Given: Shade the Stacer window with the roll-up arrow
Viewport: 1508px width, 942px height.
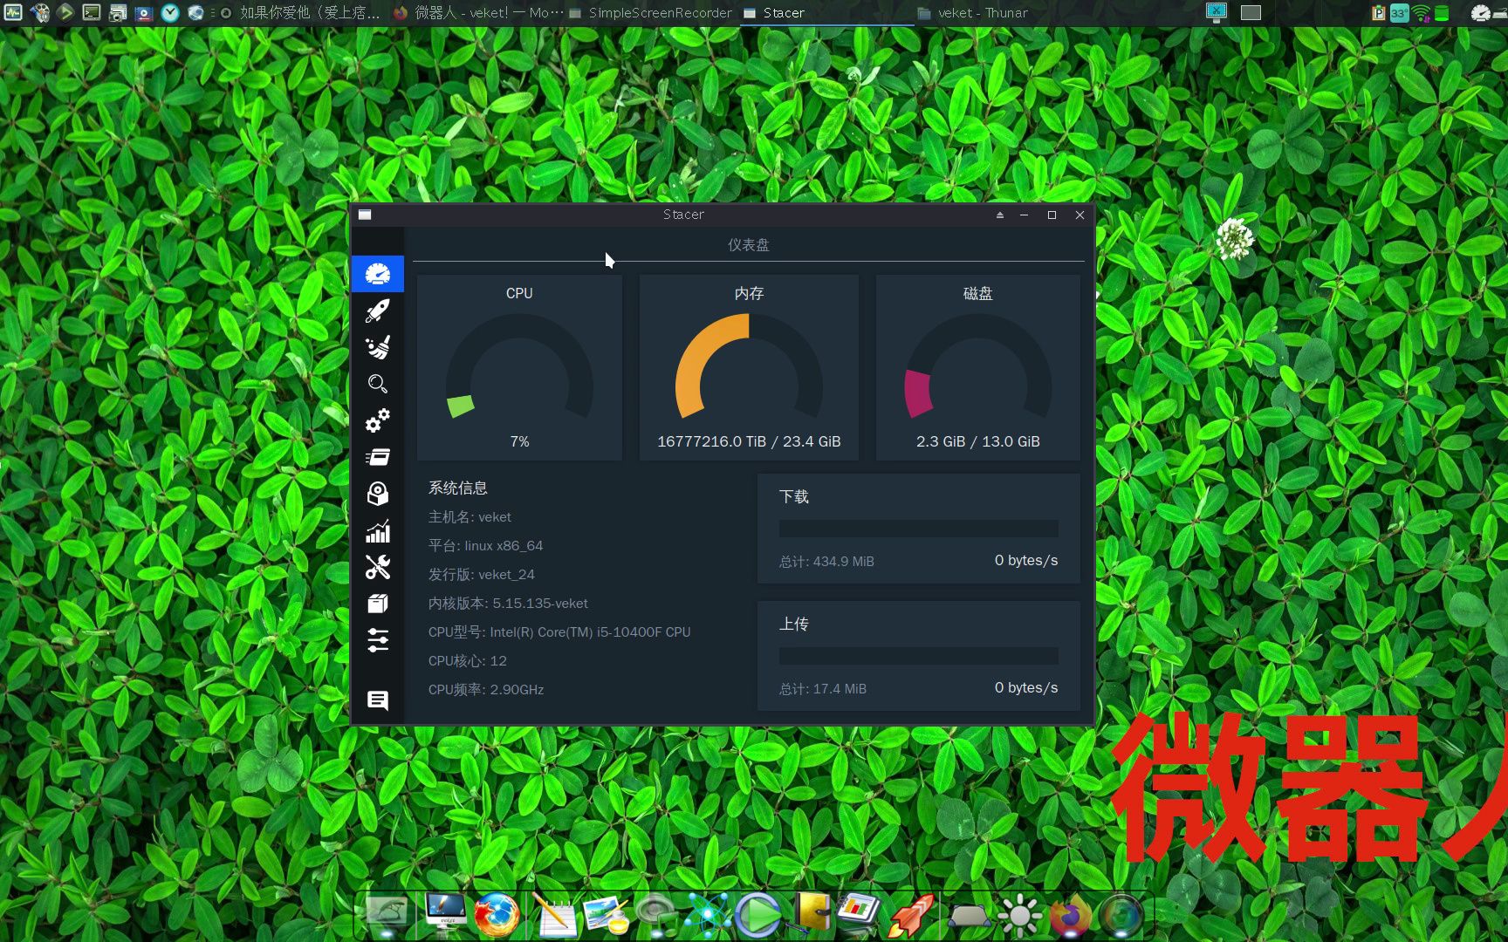Looking at the screenshot, I should (x=1000, y=215).
